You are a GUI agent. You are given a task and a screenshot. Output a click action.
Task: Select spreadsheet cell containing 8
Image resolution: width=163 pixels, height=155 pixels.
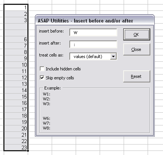16,52
